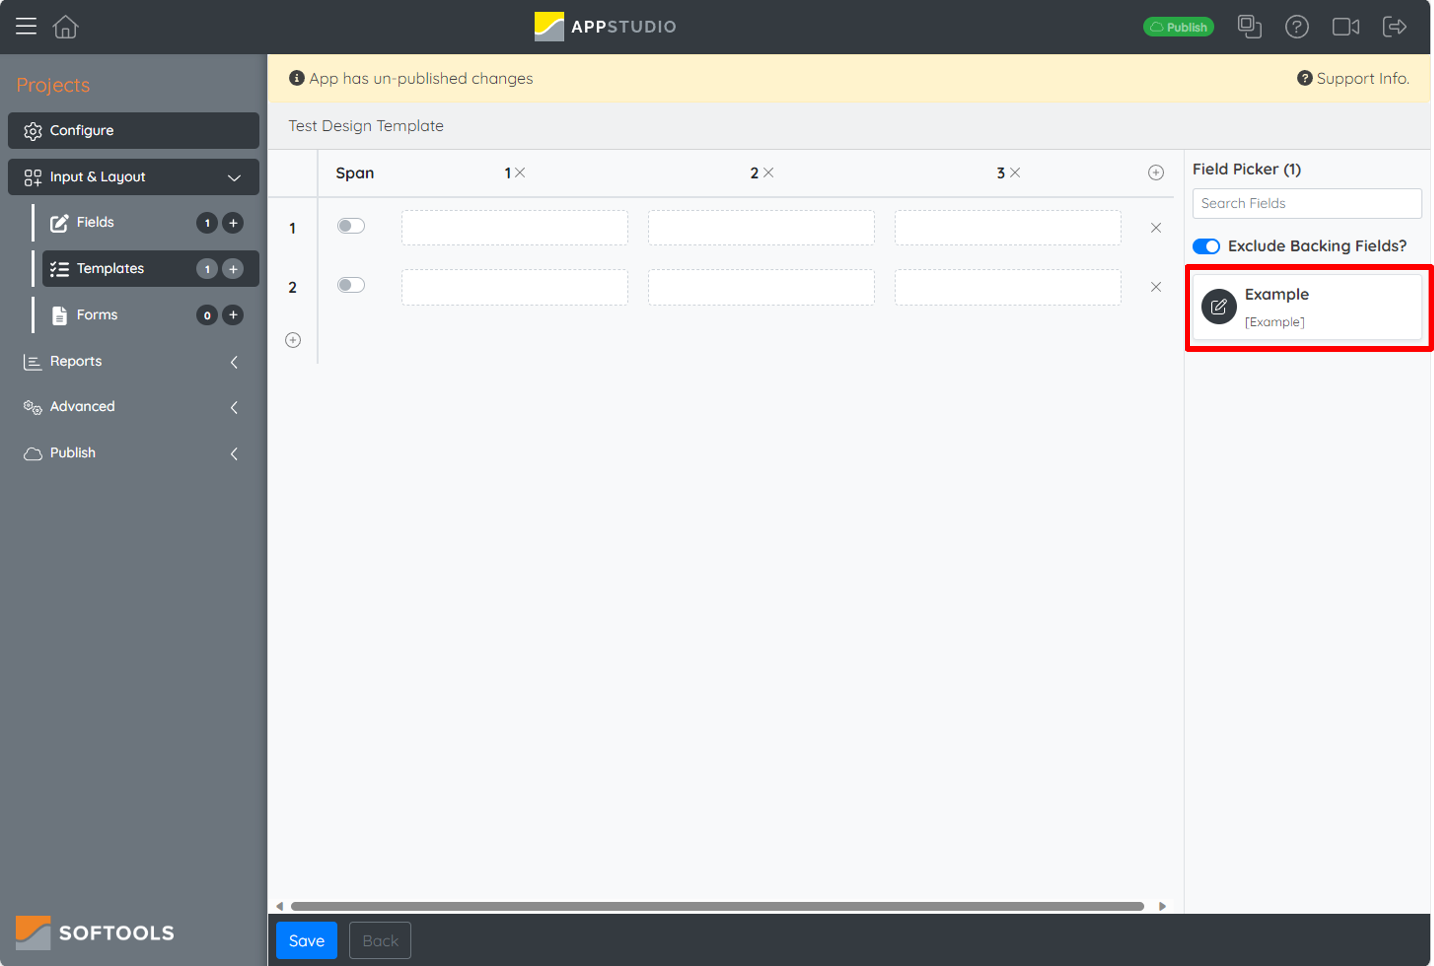Viewport: 1434px width, 966px height.
Task: Click the Field Picker (1) heading
Action: pos(1246,169)
